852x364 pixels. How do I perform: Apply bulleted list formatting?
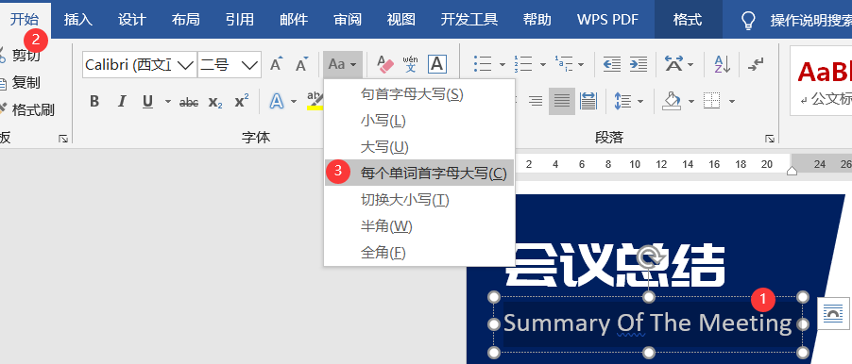[482, 64]
